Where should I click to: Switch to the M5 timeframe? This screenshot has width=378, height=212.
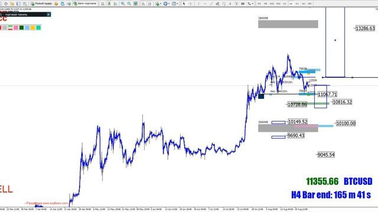pyautogui.click(x=265, y=4)
